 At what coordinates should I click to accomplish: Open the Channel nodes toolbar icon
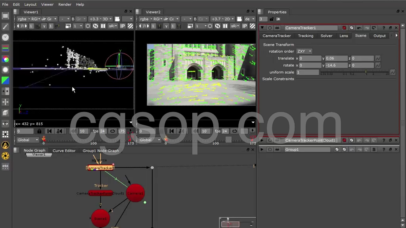point(5,48)
